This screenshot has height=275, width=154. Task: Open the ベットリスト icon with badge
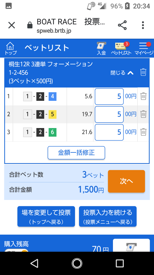[121, 48]
